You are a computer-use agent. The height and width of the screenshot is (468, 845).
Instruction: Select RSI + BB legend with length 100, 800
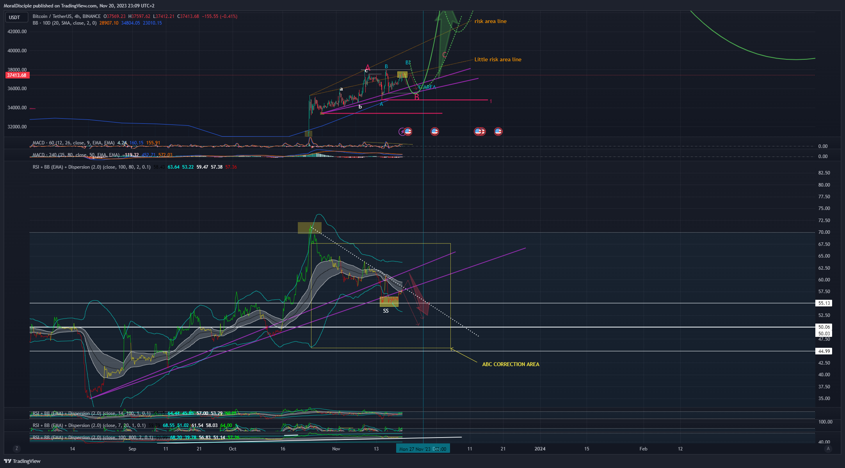point(93,438)
